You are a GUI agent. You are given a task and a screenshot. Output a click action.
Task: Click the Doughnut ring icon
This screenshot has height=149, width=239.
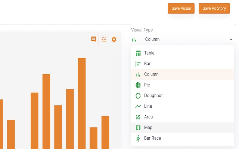[138, 96]
